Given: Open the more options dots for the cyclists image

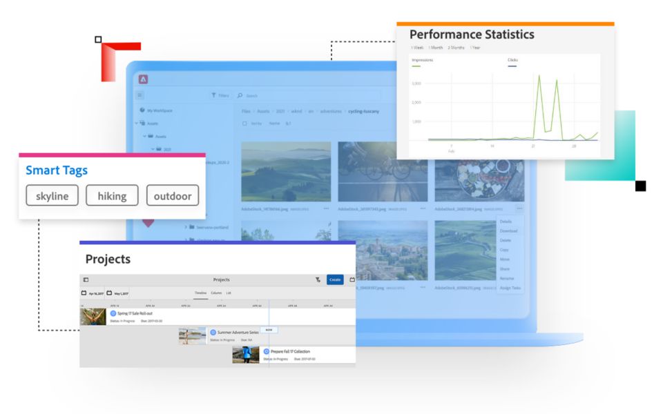Looking at the screenshot, I should coord(423,208).
